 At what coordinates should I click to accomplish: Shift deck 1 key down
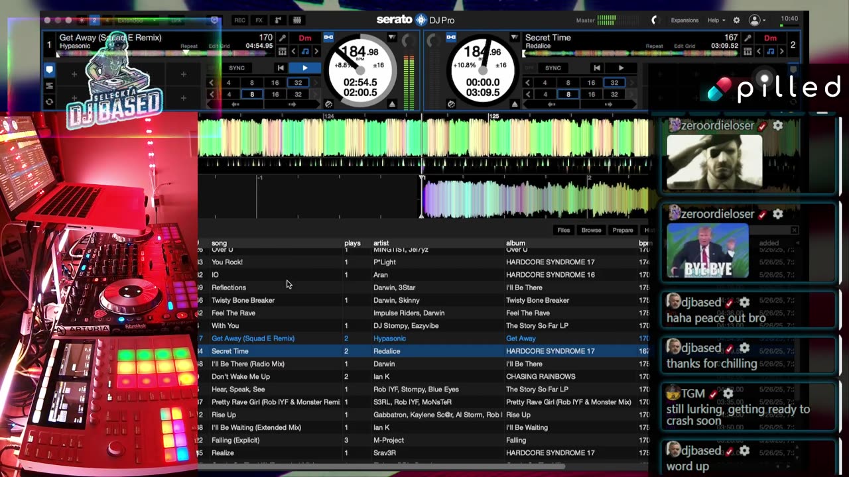[x=294, y=51]
